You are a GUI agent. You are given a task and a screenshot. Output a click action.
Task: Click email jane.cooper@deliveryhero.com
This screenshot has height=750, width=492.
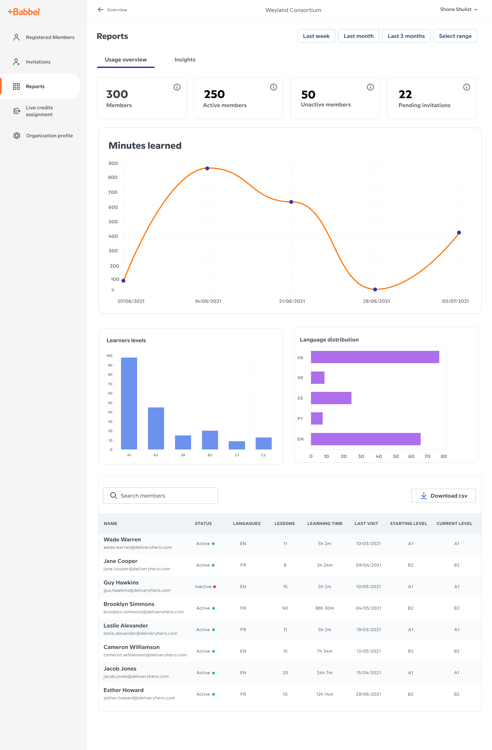pos(137,569)
